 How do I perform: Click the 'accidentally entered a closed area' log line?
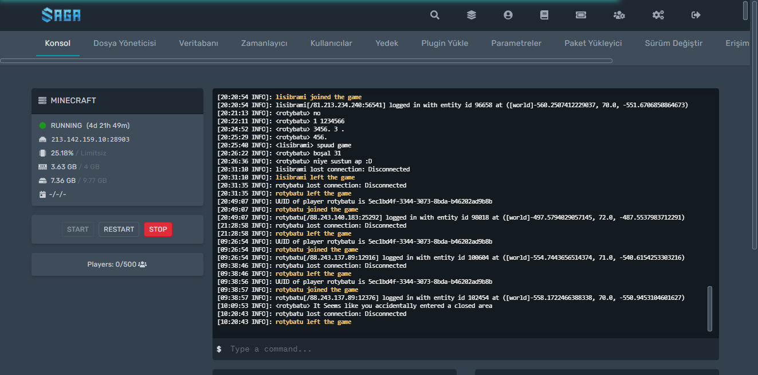[355, 306]
